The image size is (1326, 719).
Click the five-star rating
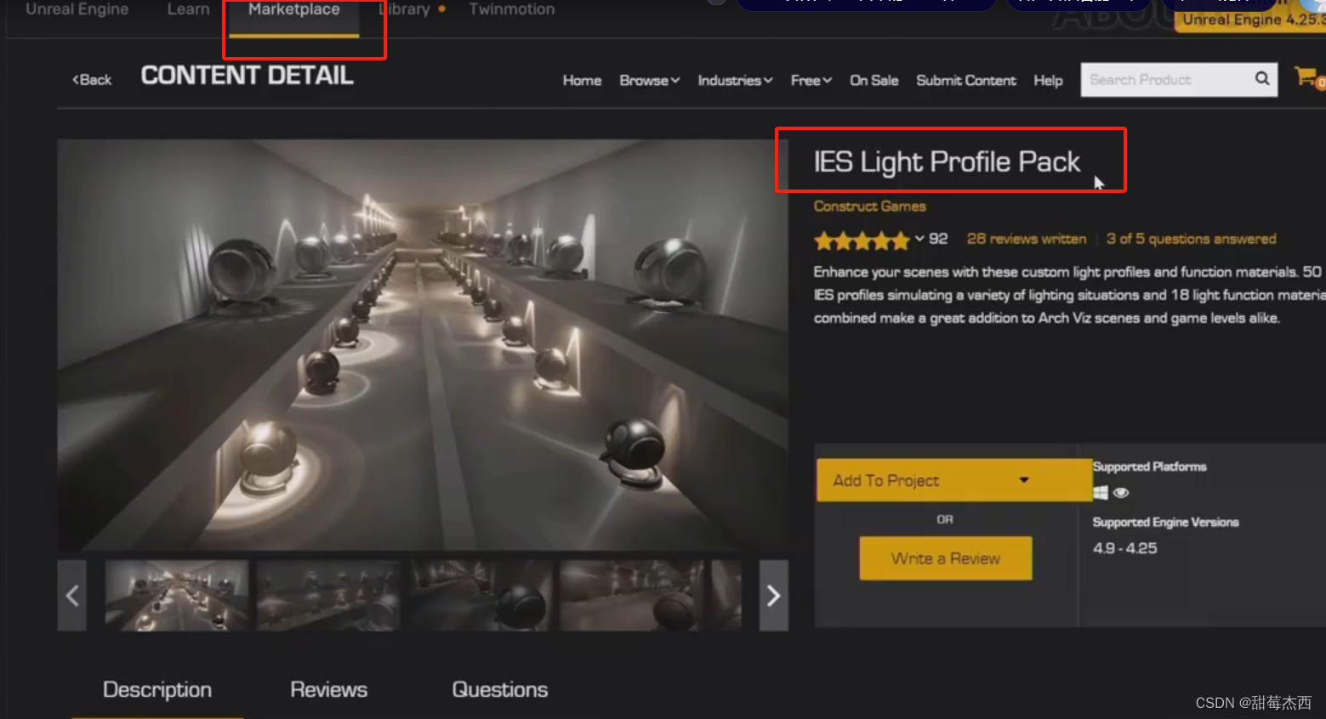(x=862, y=241)
